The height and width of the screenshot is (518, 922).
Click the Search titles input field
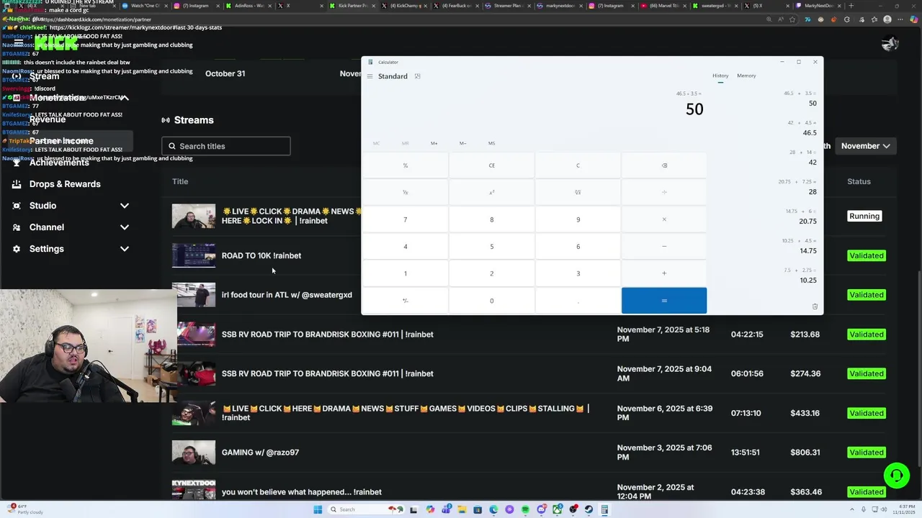tap(226, 146)
